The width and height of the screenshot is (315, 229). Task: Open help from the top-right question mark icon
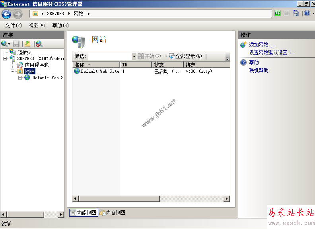(x=307, y=14)
